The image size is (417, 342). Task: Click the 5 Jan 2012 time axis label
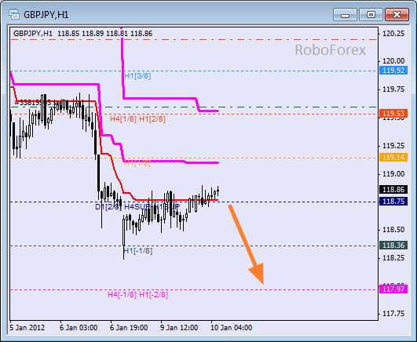(x=27, y=328)
